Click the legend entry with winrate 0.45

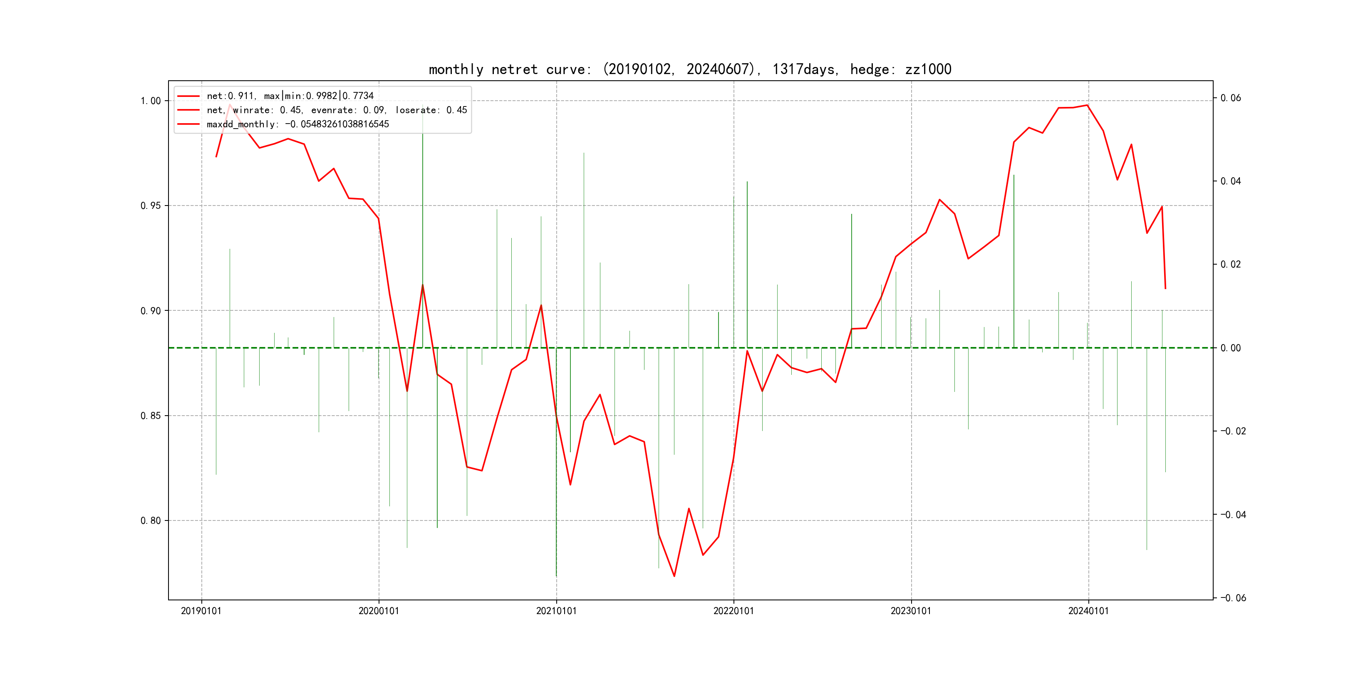point(337,110)
